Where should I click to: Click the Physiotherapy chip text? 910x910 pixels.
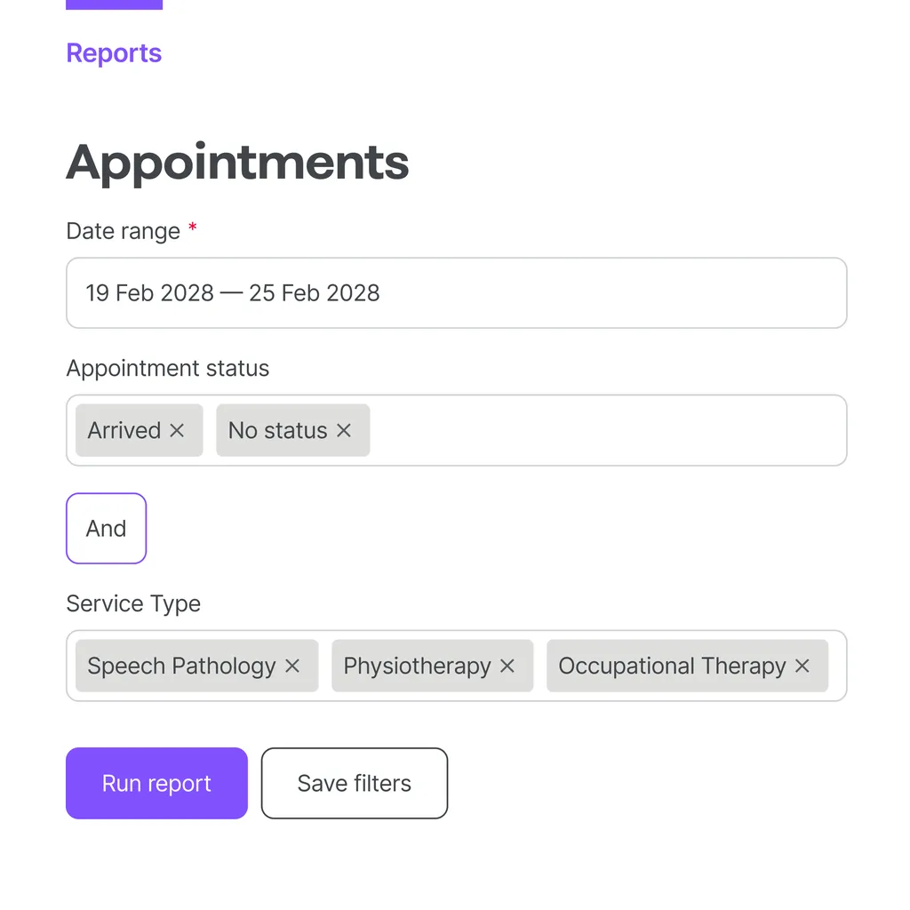(417, 667)
